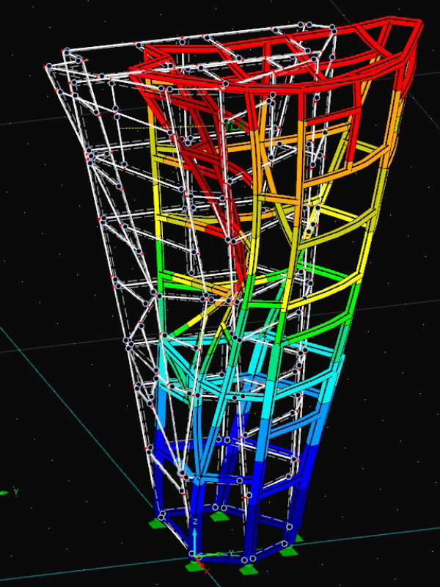The height and width of the screenshot is (587, 440).
Task: Select the dark blue base ring beam at front
Action: tap(220, 559)
